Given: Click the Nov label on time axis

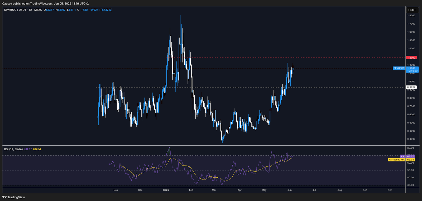Looking at the screenshot, I should [116, 190].
